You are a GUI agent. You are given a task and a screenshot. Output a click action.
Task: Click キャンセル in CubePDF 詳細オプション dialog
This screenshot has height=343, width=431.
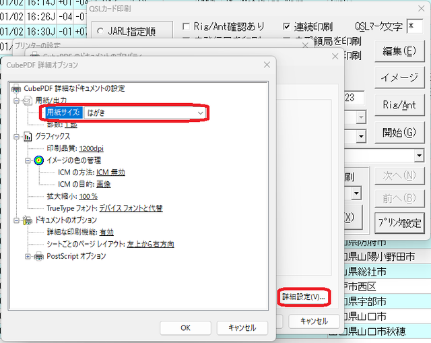(x=242, y=328)
